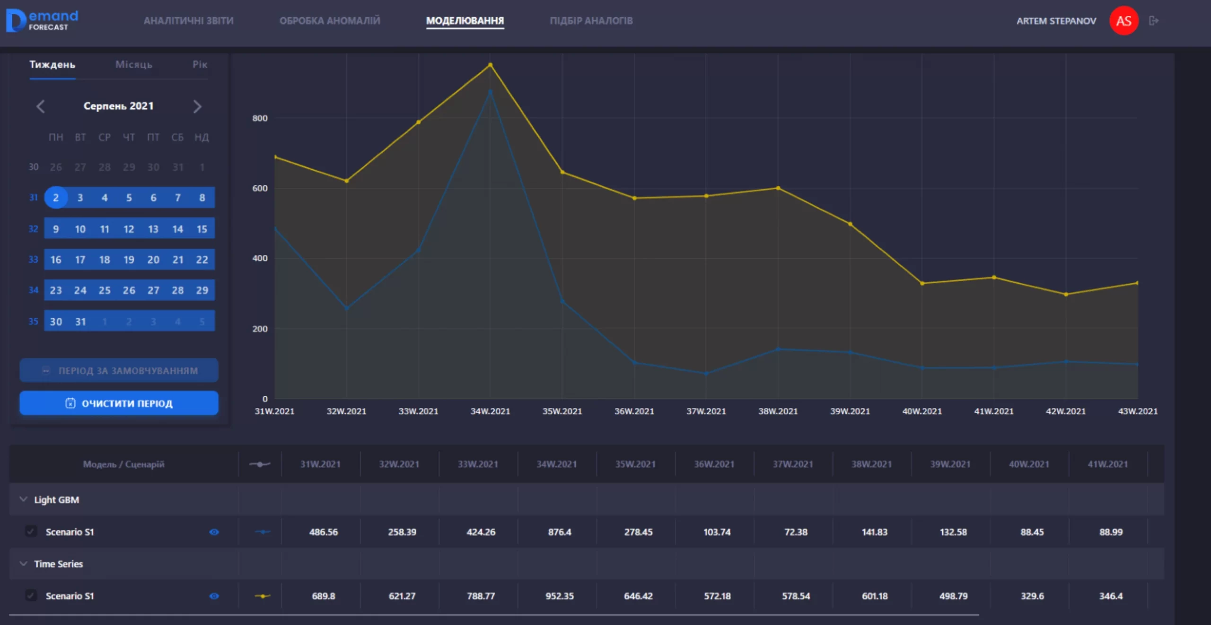Click the Період за замовчуванням button
Screen dimensions: 1211x625
tap(119, 371)
